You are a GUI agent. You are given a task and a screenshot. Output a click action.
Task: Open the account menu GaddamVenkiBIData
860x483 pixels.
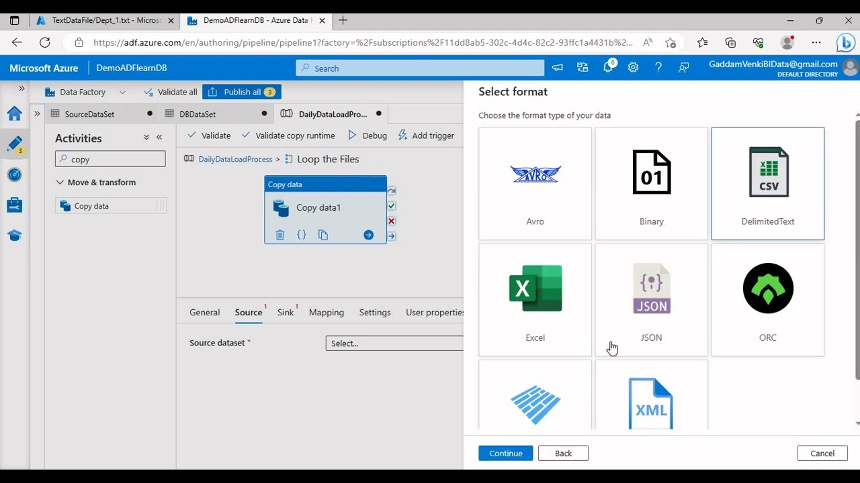(x=782, y=68)
